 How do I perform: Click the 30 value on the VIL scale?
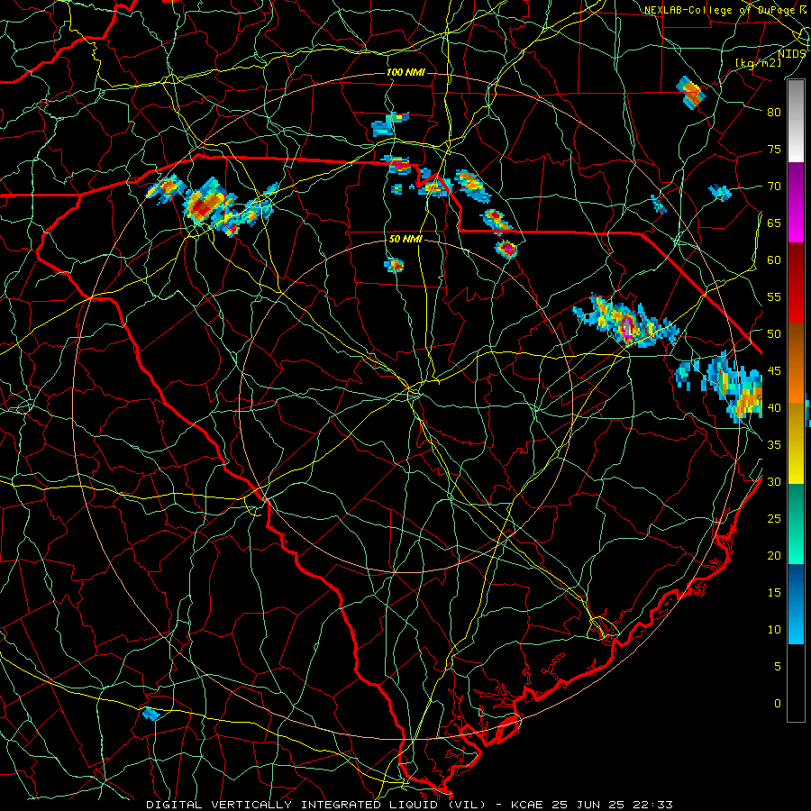click(774, 481)
